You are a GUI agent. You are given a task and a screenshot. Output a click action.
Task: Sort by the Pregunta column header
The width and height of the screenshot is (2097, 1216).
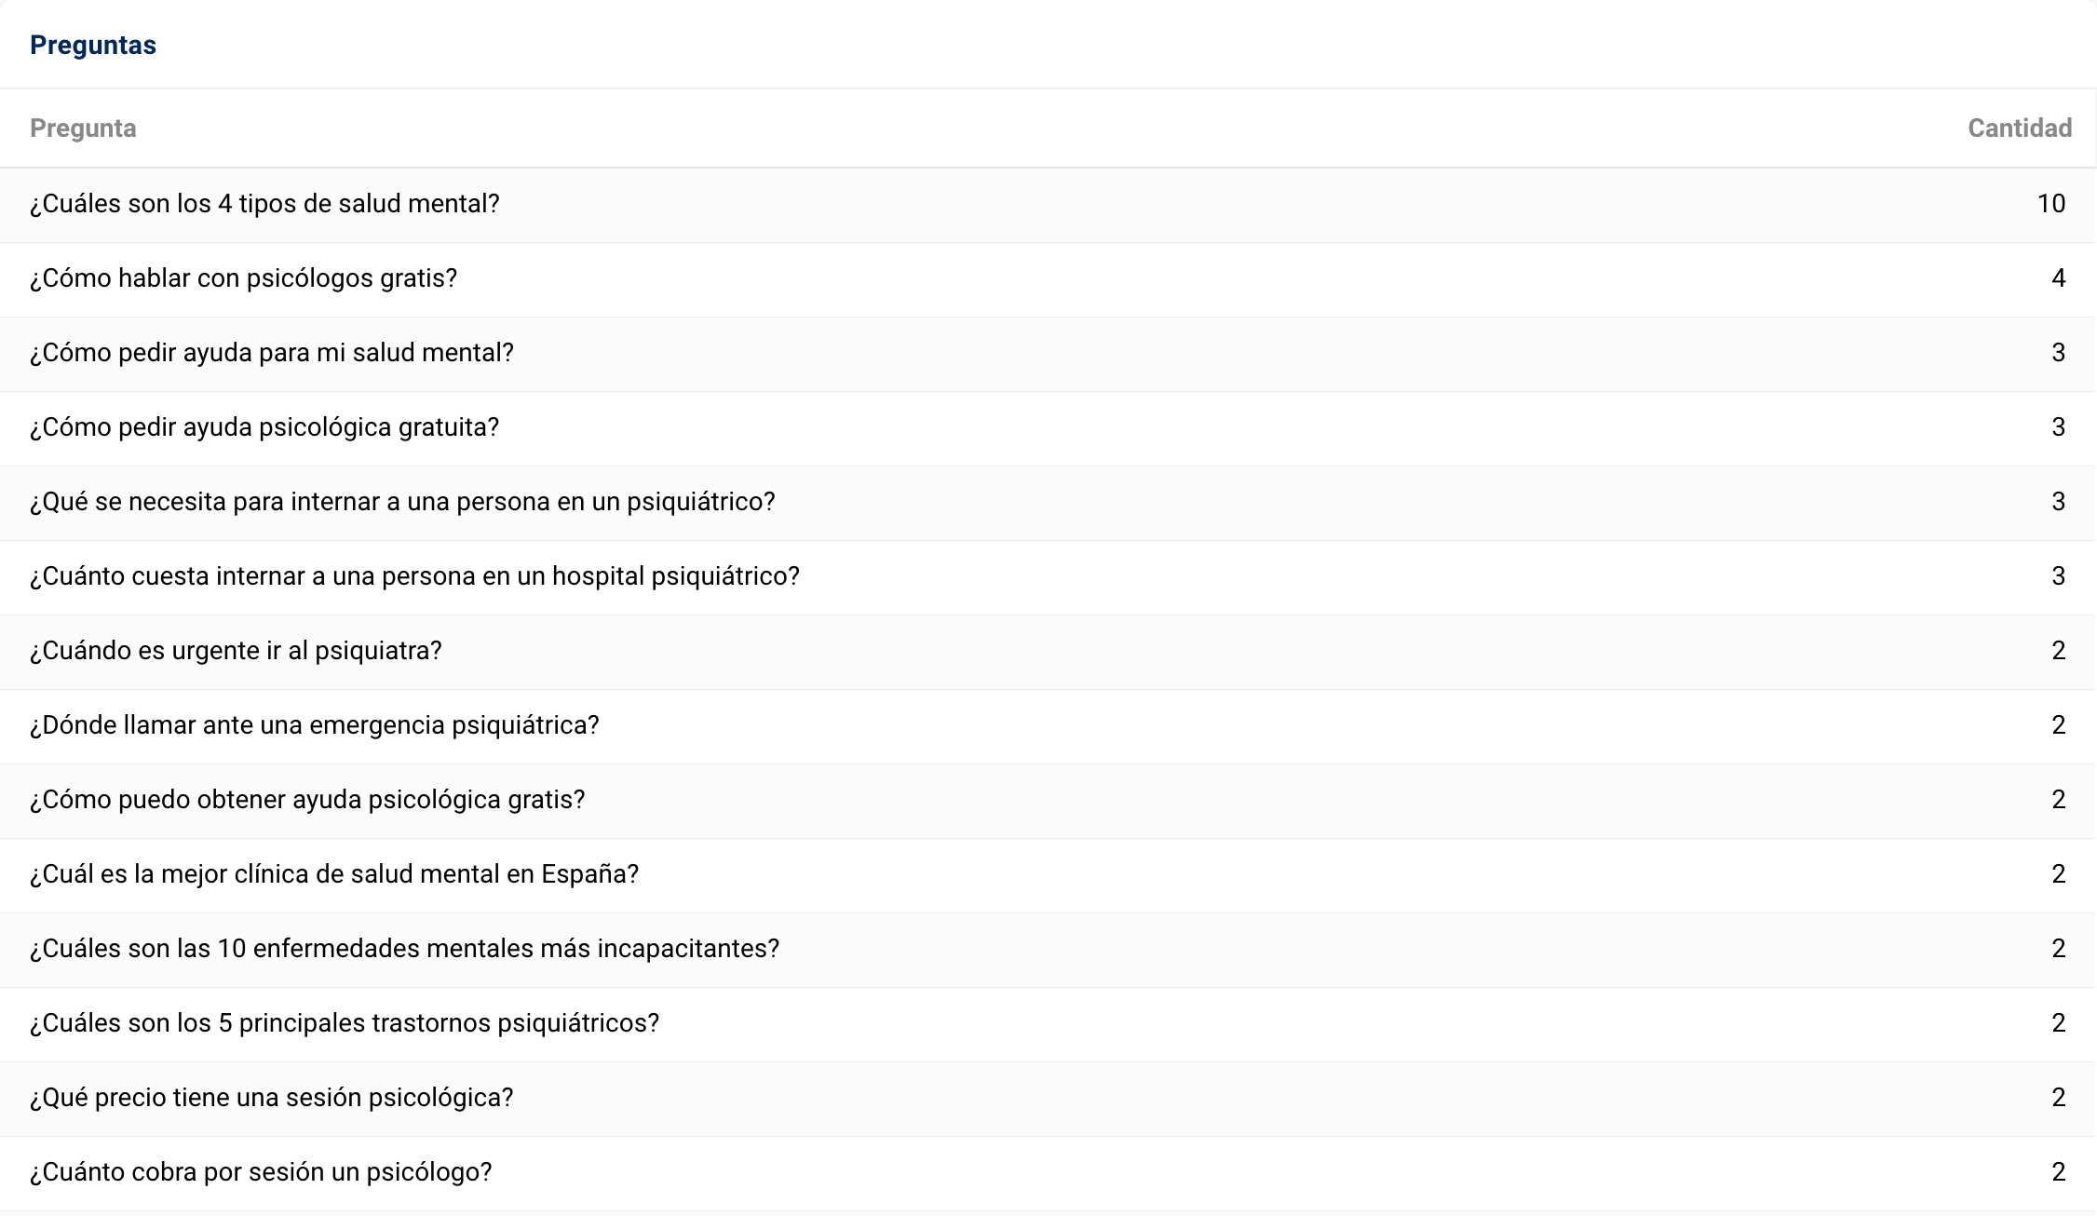tap(83, 128)
